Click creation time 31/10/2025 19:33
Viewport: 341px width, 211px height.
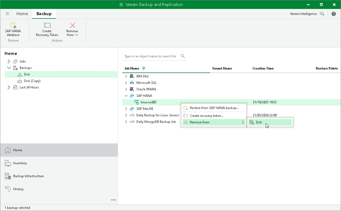[x=264, y=102]
